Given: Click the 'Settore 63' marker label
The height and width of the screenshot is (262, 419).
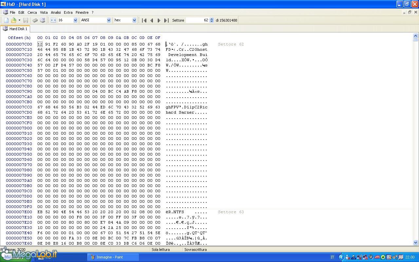Looking at the screenshot, I should click(x=231, y=212).
